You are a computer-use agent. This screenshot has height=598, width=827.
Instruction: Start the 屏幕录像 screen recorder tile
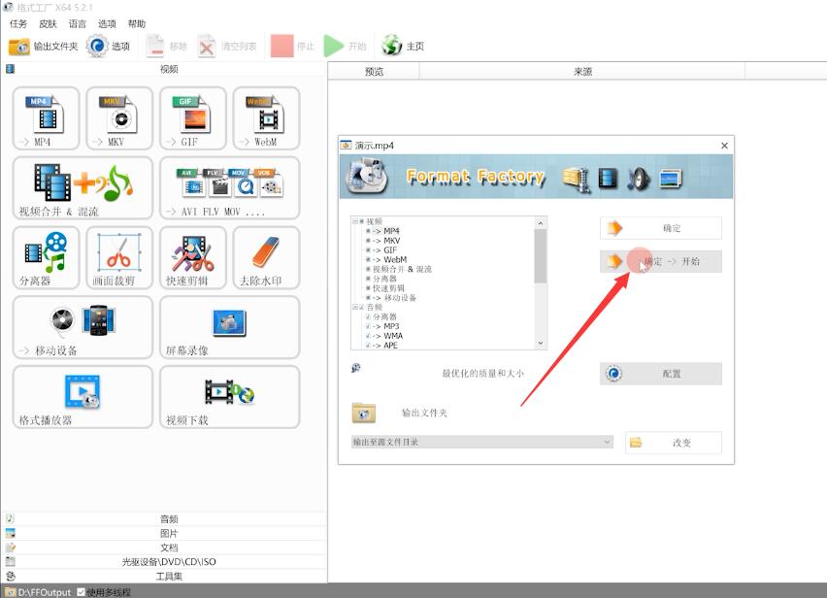[x=230, y=327]
